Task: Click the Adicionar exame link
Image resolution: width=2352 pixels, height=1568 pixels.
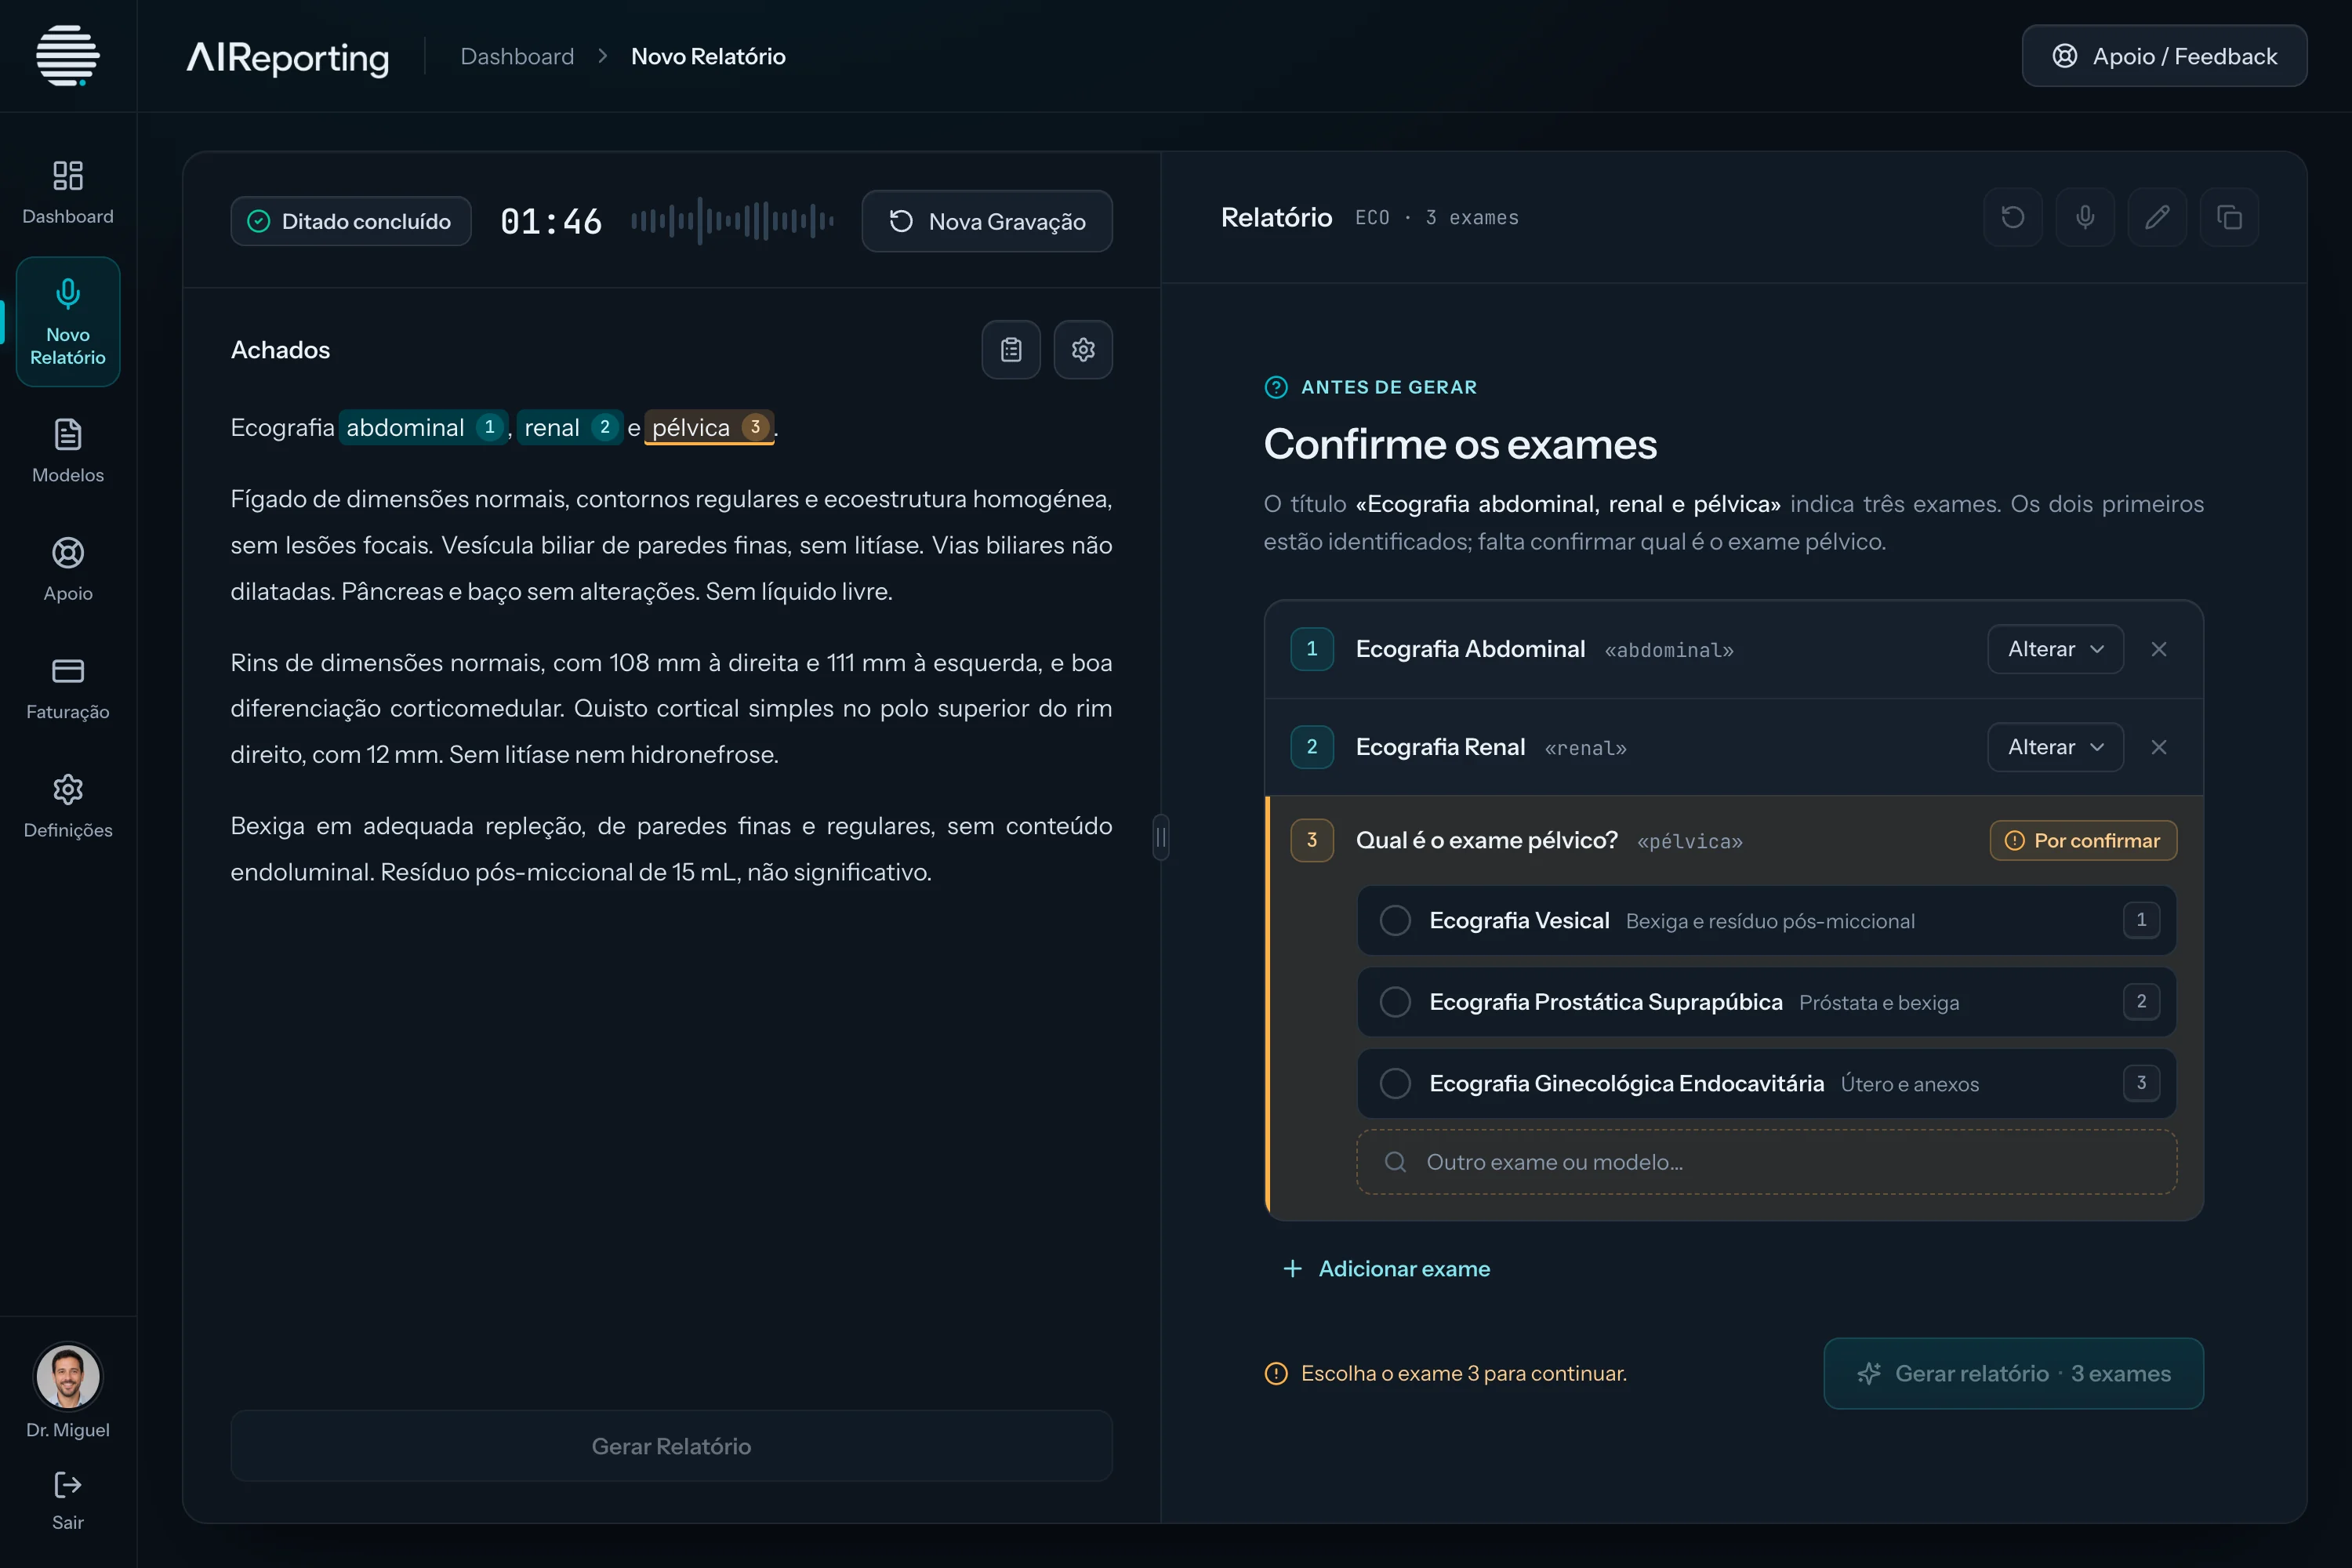Action: [1386, 1269]
